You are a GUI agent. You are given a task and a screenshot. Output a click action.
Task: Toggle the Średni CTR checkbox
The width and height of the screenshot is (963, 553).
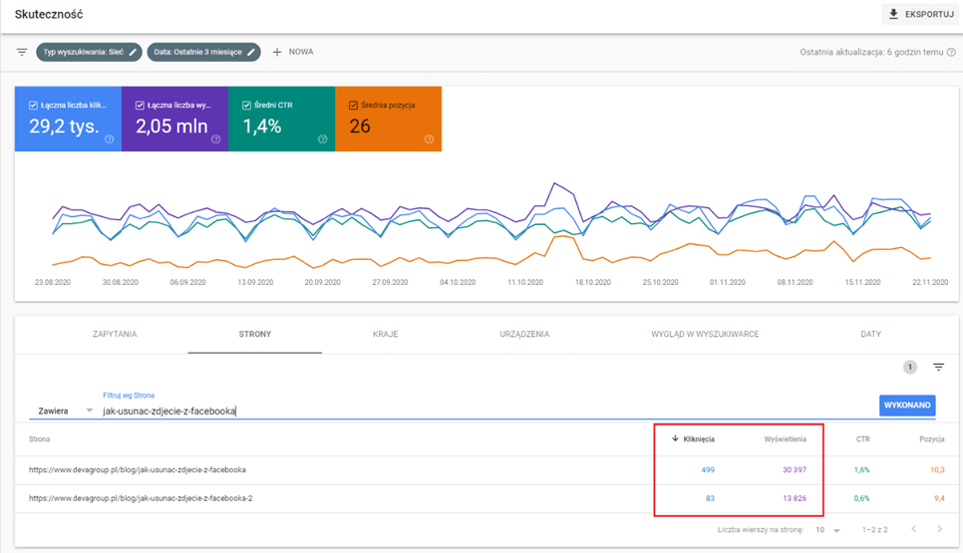(x=247, y=105)
